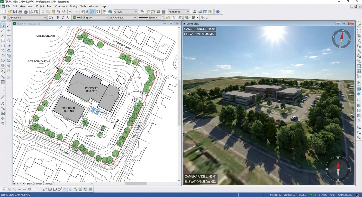
Task: Toggle underline text formatting
Action: click(x=68, y=17)
